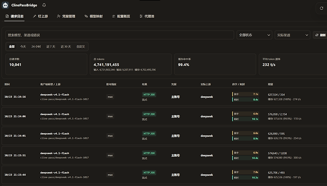
Task: Click the 凭据 column header
Action: pyautogui.click(x=174, y=84)
